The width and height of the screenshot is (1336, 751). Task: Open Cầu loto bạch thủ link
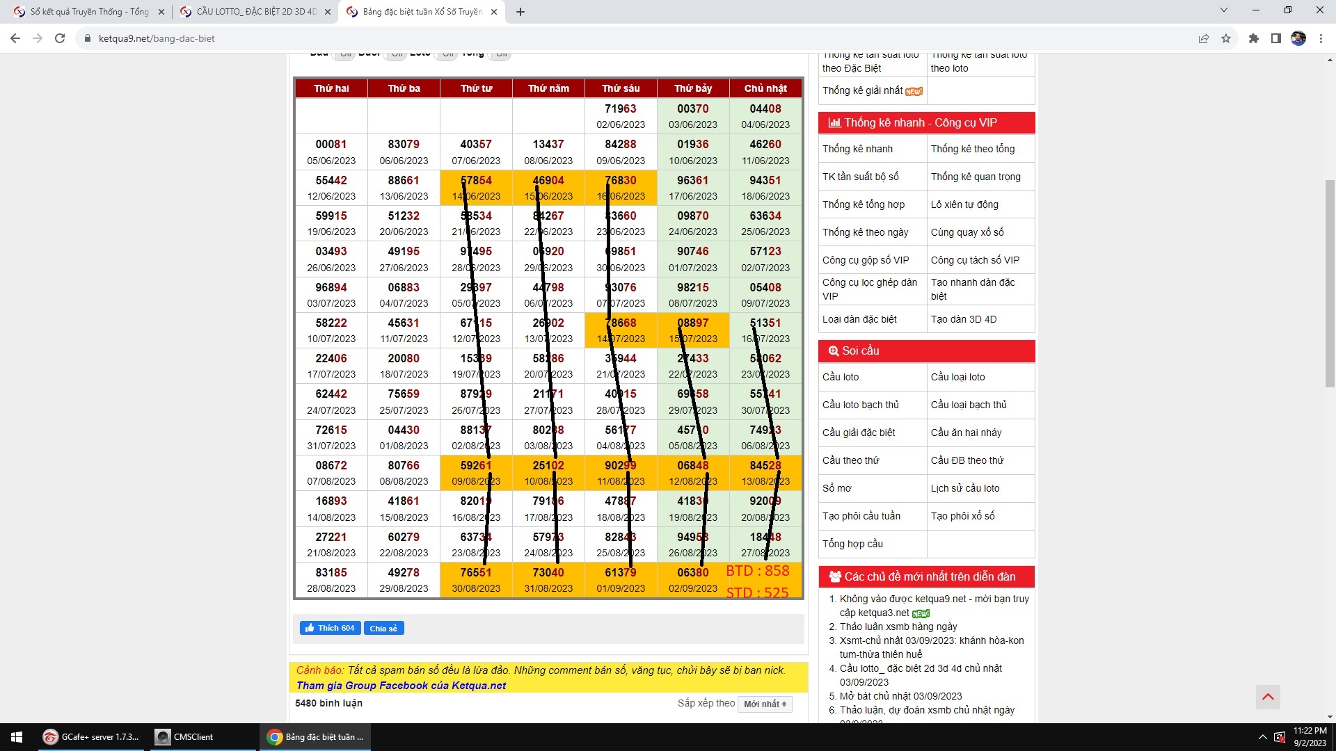[860, 405]
